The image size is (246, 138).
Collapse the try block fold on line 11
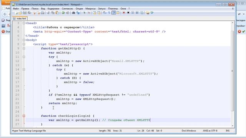tap(24, 57)
